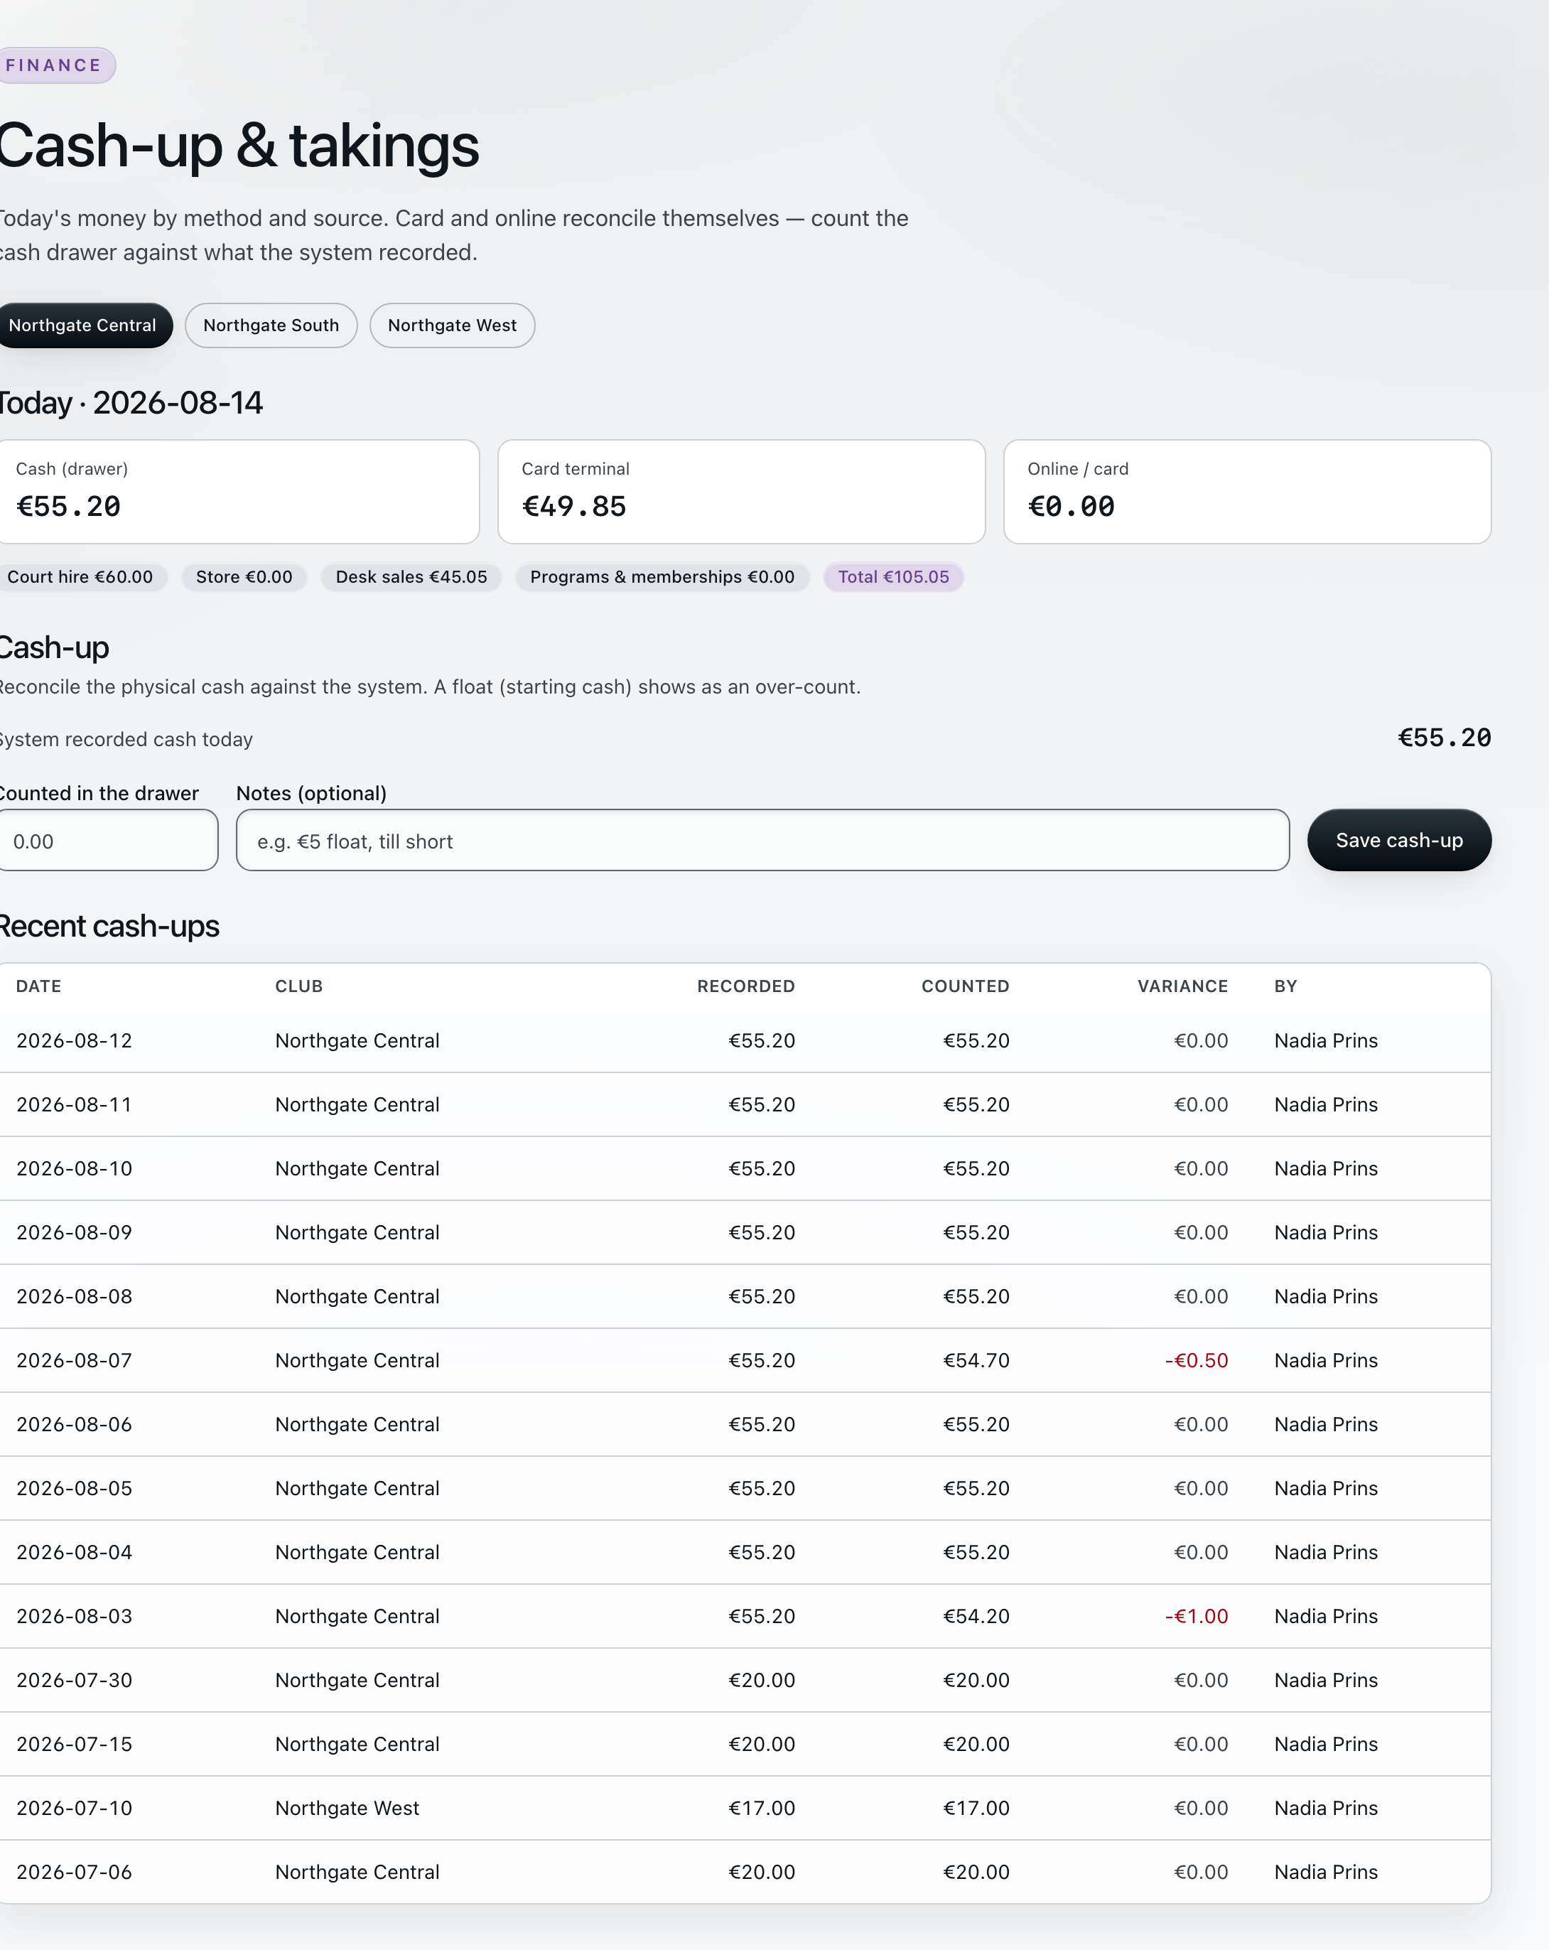Click the Today · 2026-08-14 heading
Viewport: 1549px width, 1950px height.
(130, 402)
